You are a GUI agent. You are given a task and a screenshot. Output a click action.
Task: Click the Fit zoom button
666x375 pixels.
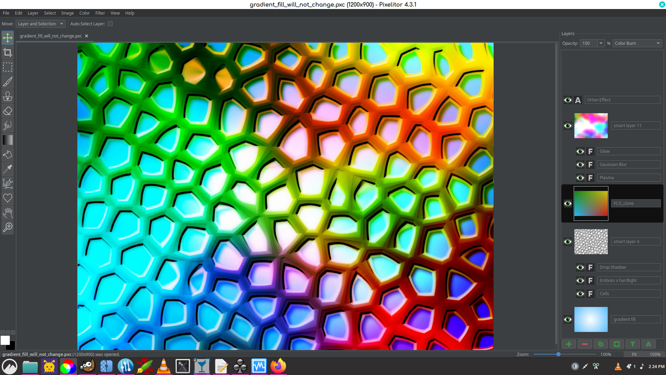tap(634, 355)
